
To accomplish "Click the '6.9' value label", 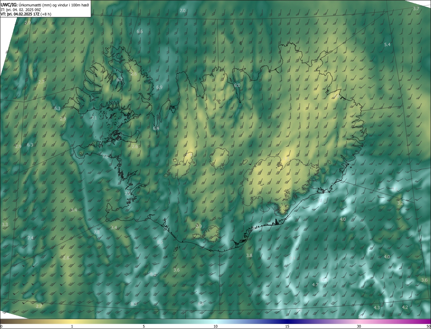I will pos(159,87).
